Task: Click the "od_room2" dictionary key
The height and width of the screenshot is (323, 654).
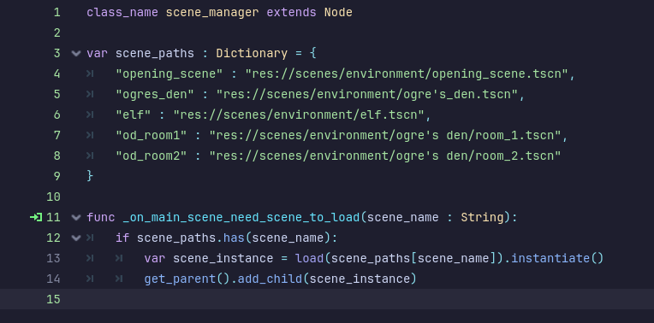Action: [x=151, y=156]
